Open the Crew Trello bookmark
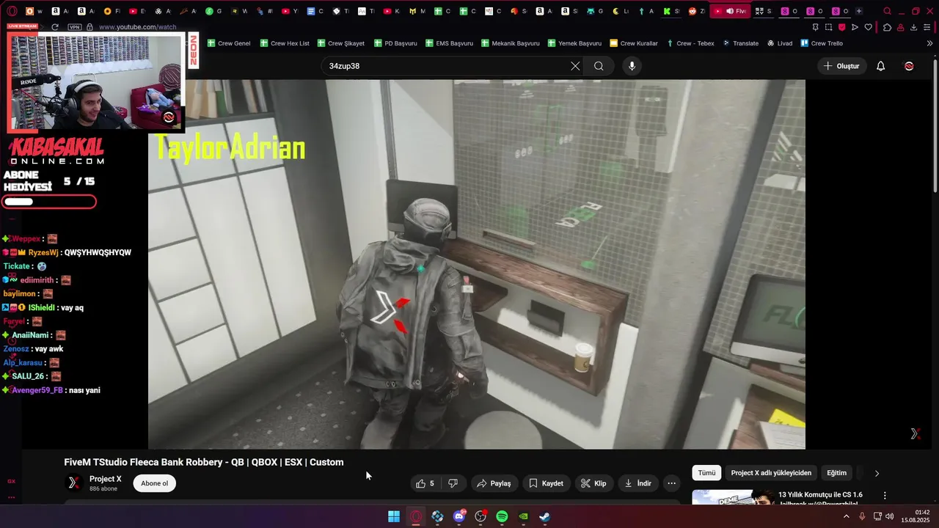Image resolution: width=939 pixels, height=528 pixels. pyautogui.click(x=822, y=43)
